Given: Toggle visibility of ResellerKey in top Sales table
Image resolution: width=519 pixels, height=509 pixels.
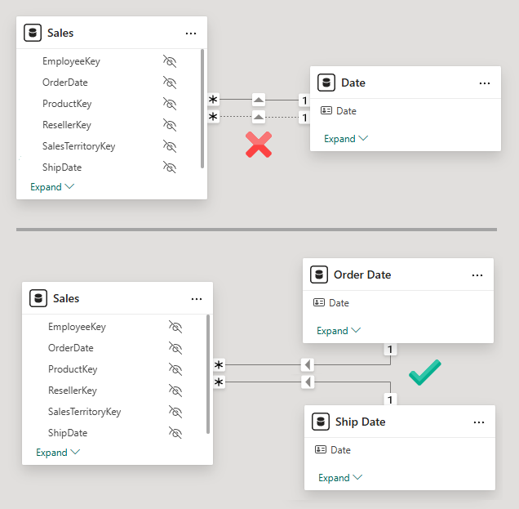Looking at the screenshot, I should 170,125.
